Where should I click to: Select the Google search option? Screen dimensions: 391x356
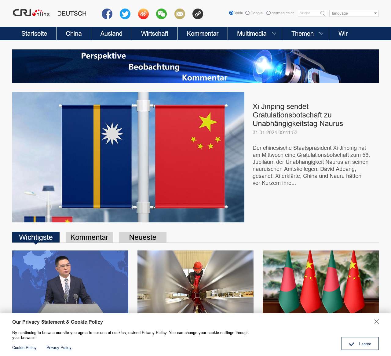pos(247,13)
